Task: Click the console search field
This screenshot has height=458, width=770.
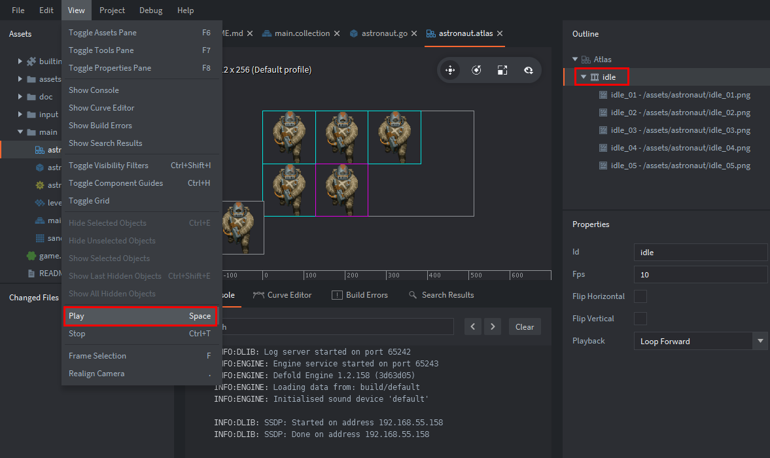Action: pyautogui.click(x=338, y=327)
